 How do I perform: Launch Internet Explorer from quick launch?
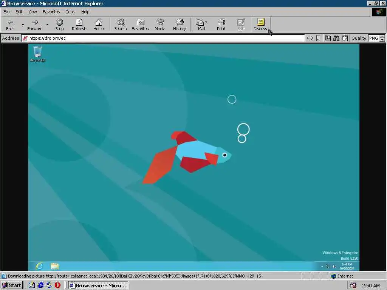40,285
